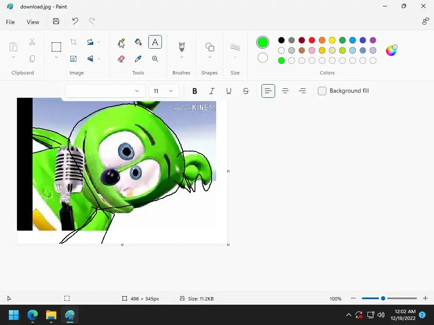Click the Brushes tool icon
434x325 pixels.
tap(181, 47)
